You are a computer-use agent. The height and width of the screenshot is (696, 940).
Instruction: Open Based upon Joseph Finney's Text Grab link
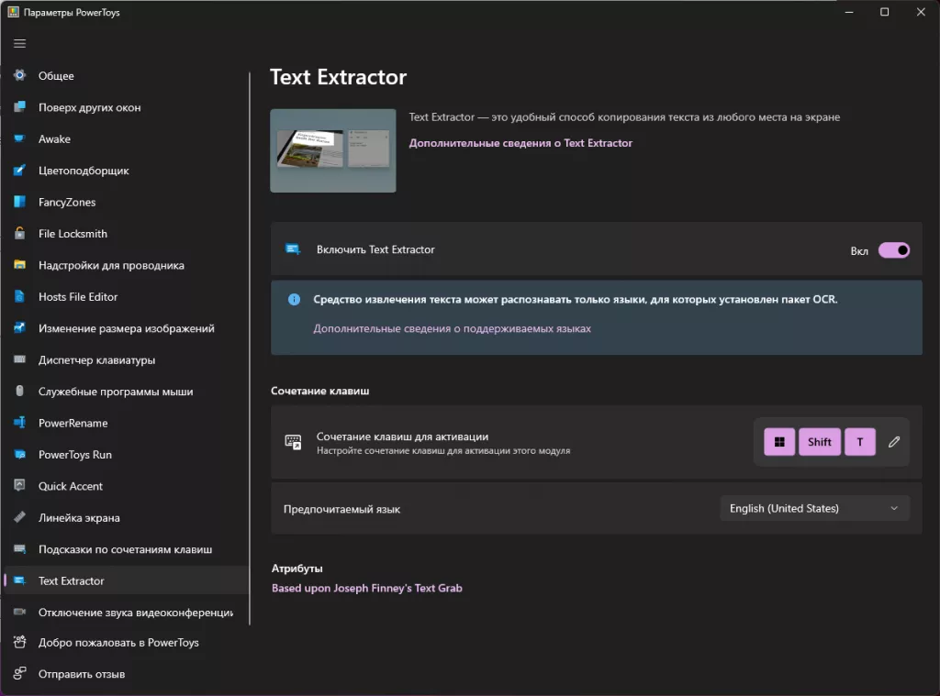(x=367, y=589)
